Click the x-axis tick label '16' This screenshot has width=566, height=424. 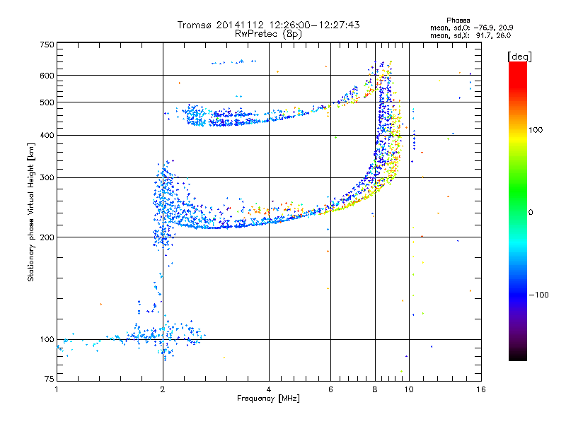point(481,389)
